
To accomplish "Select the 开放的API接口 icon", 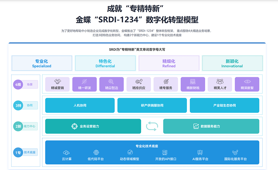I will coord(165,152).
